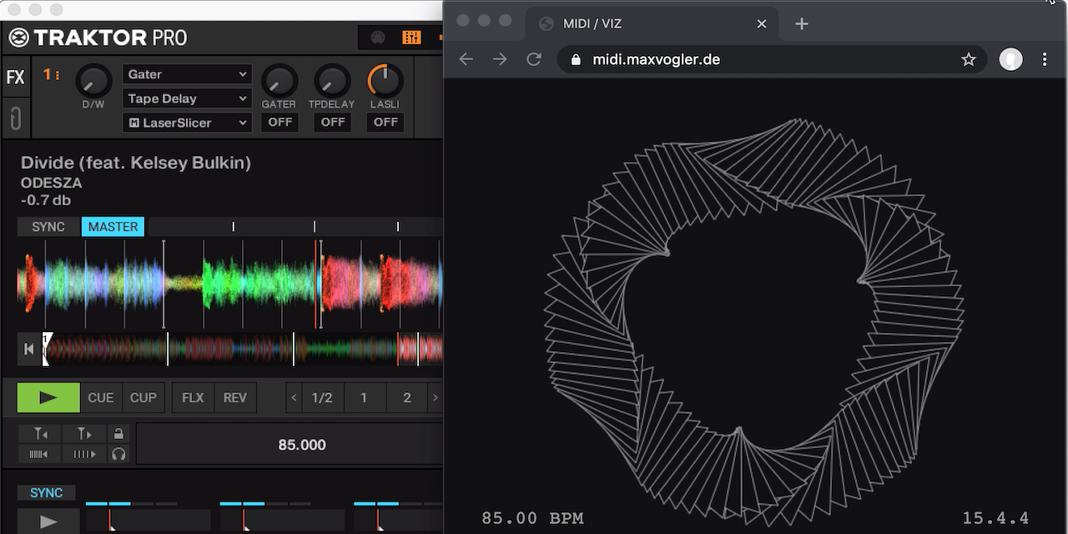Open the FX panel tab

pos(15,78)
